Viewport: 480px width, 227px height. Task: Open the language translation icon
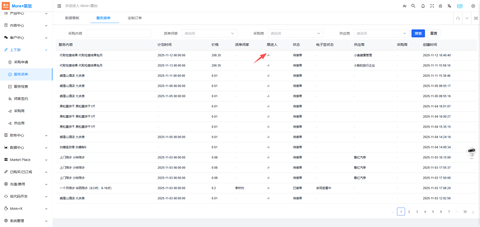pyautogui.click(x=449, y=6)
